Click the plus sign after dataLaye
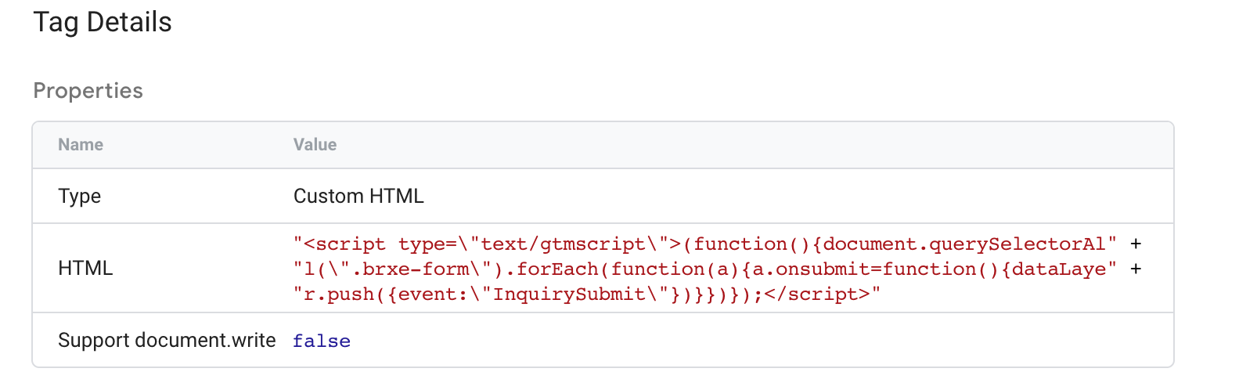 coord(1136,269)
